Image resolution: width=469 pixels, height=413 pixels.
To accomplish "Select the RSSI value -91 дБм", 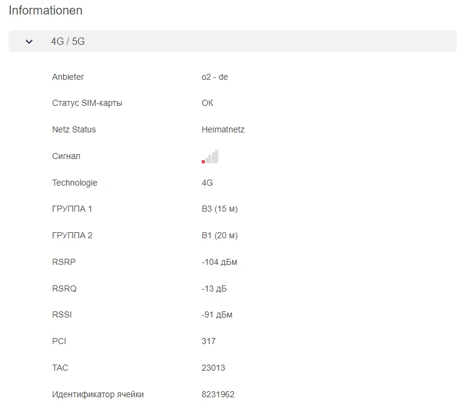I will (x=217, y=314).
